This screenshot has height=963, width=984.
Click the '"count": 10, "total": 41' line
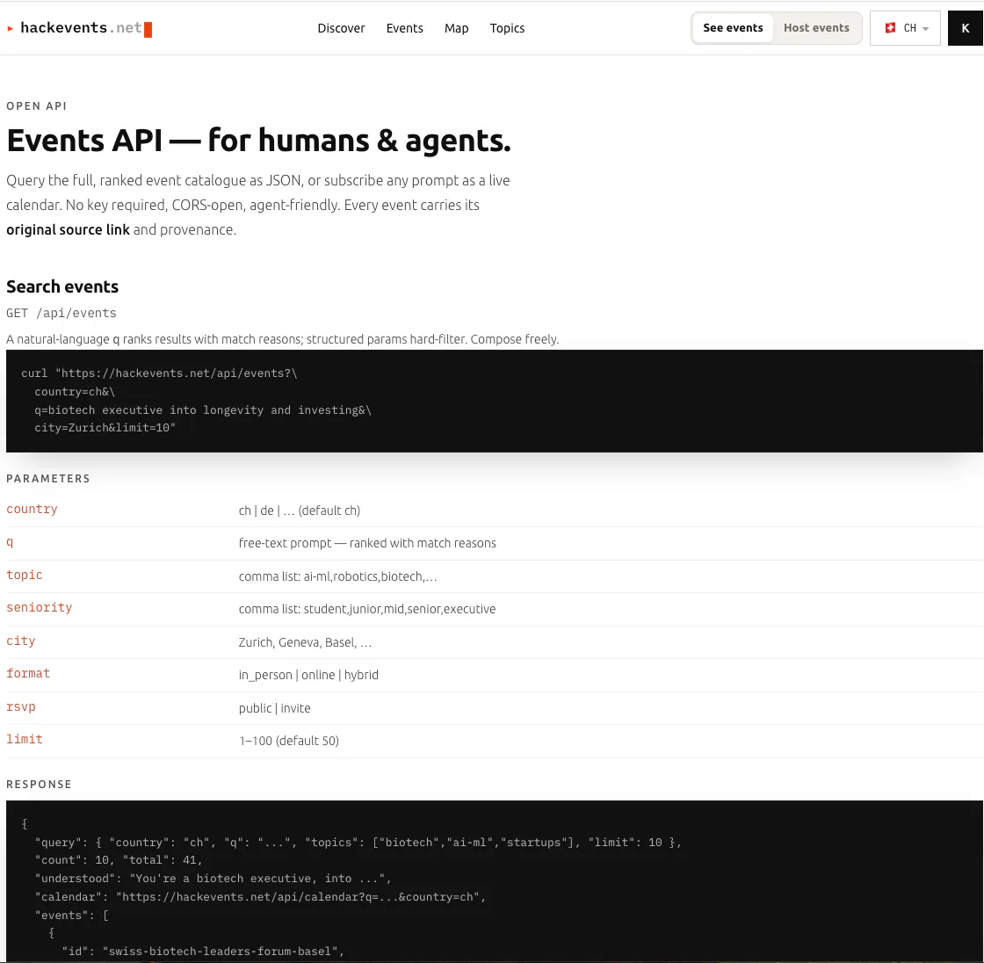pyautogui.click(x=119, y=860)
